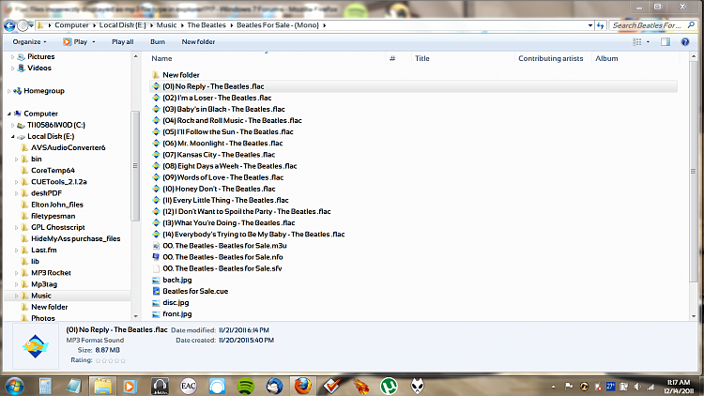Toggle the preview pane icon

pyautogui.click(x=666, y=41)
